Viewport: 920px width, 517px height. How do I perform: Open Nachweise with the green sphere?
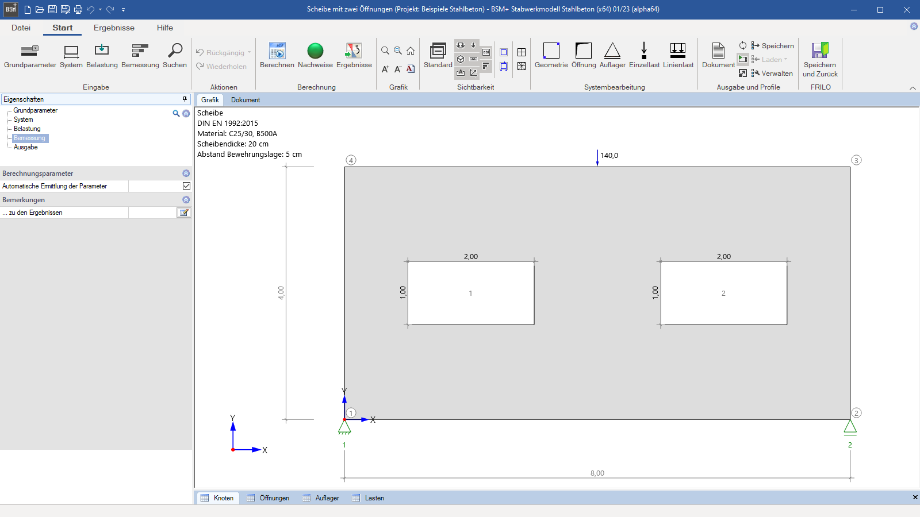pos(315,56)
